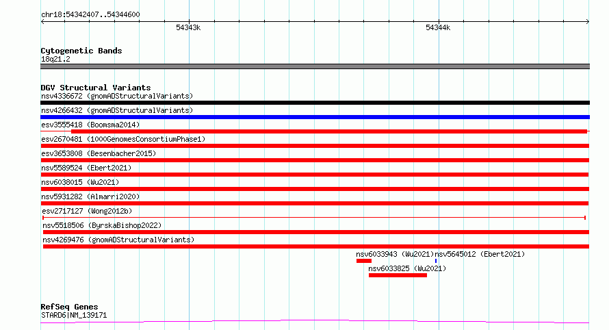Click the nsv4336672 (gnomADStructuralVariants) label
This screenshot has width=609, height=330.
tap(117, 96)
